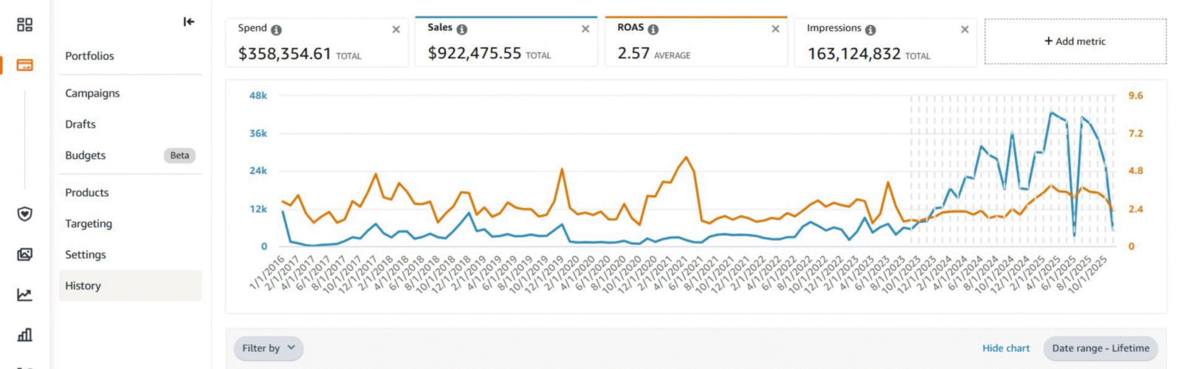The width and height of the screenshot is (1181, 369).
Task: Open the shield heart icon in left rail
Action: tap(24, 214)
